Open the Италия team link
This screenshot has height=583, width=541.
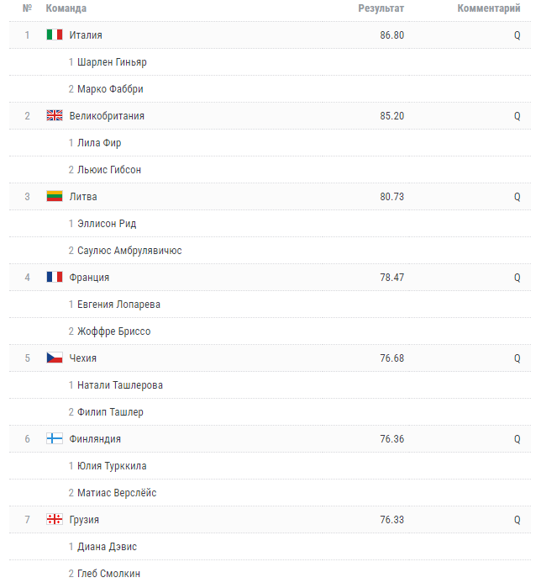(x=86, y=35)
